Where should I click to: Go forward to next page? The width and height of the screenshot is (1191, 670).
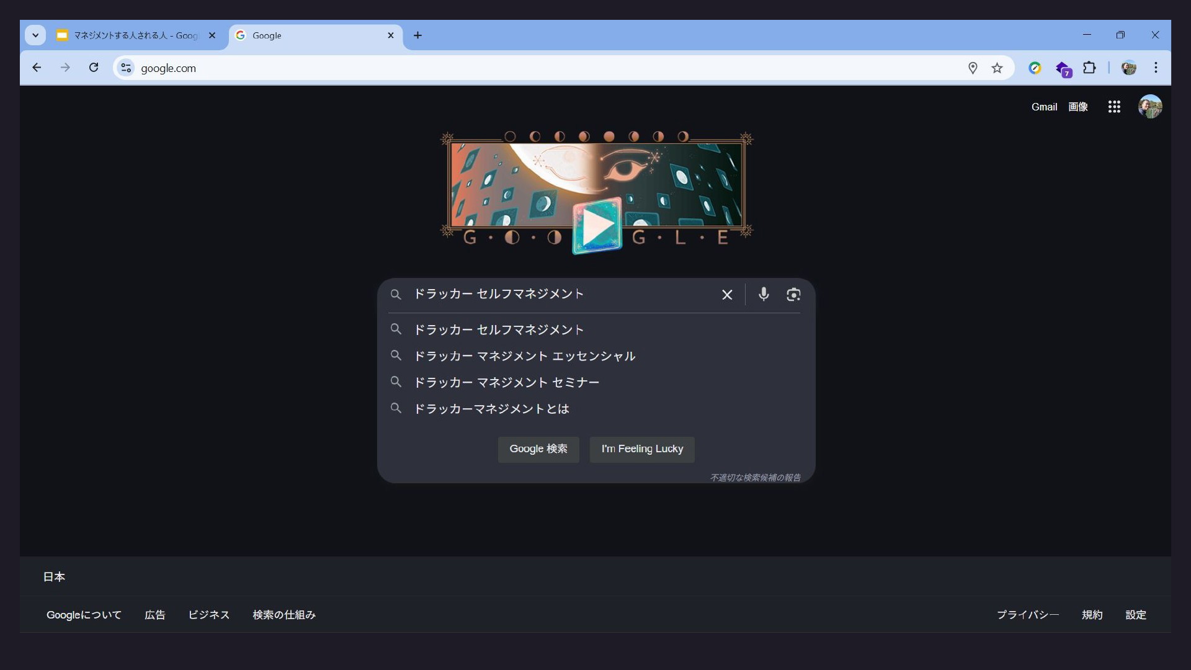(x=65, y=68)
